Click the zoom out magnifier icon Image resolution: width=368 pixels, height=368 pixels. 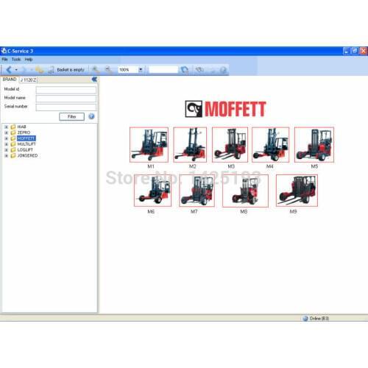[108, 70]
